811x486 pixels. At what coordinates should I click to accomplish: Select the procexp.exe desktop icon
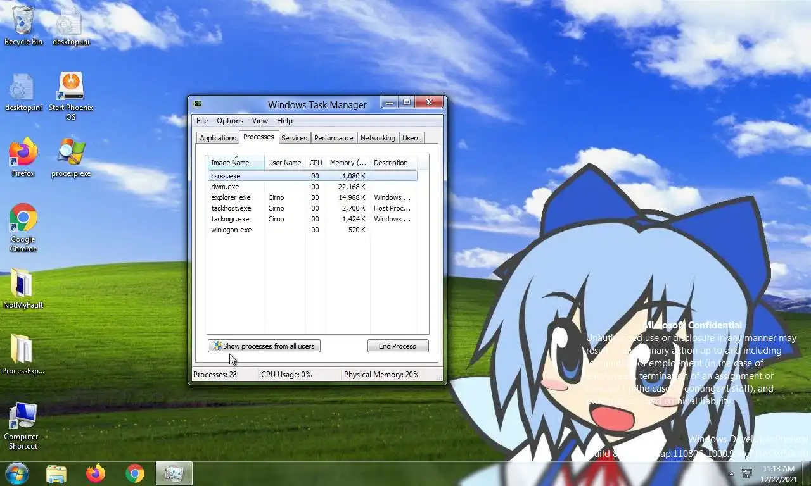pos(71,158)
